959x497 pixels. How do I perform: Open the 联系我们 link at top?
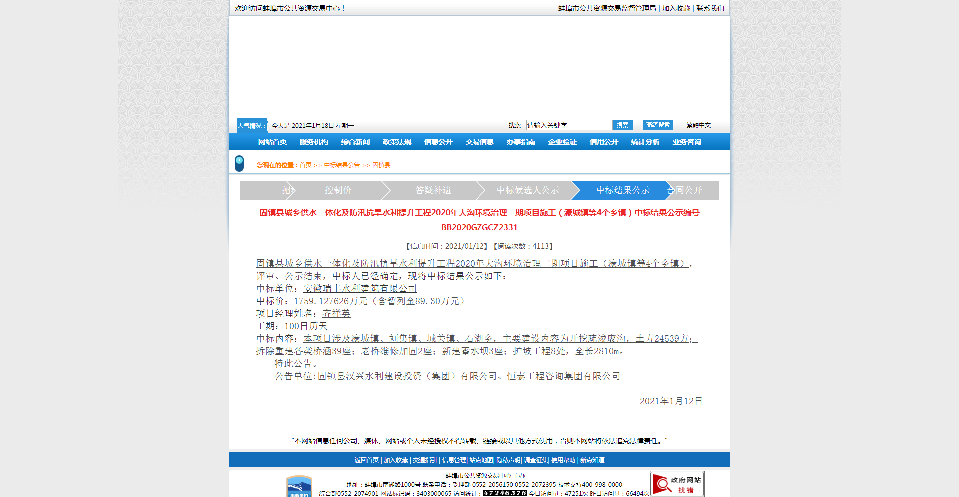[710, 8]
